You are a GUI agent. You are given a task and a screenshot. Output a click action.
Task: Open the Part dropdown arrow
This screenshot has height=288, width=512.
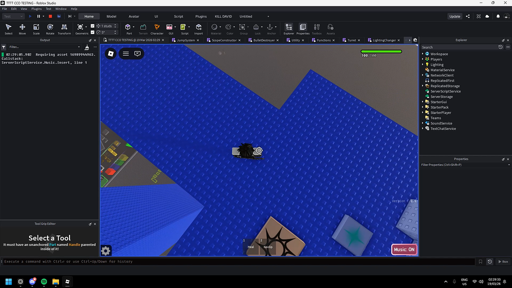133,27
